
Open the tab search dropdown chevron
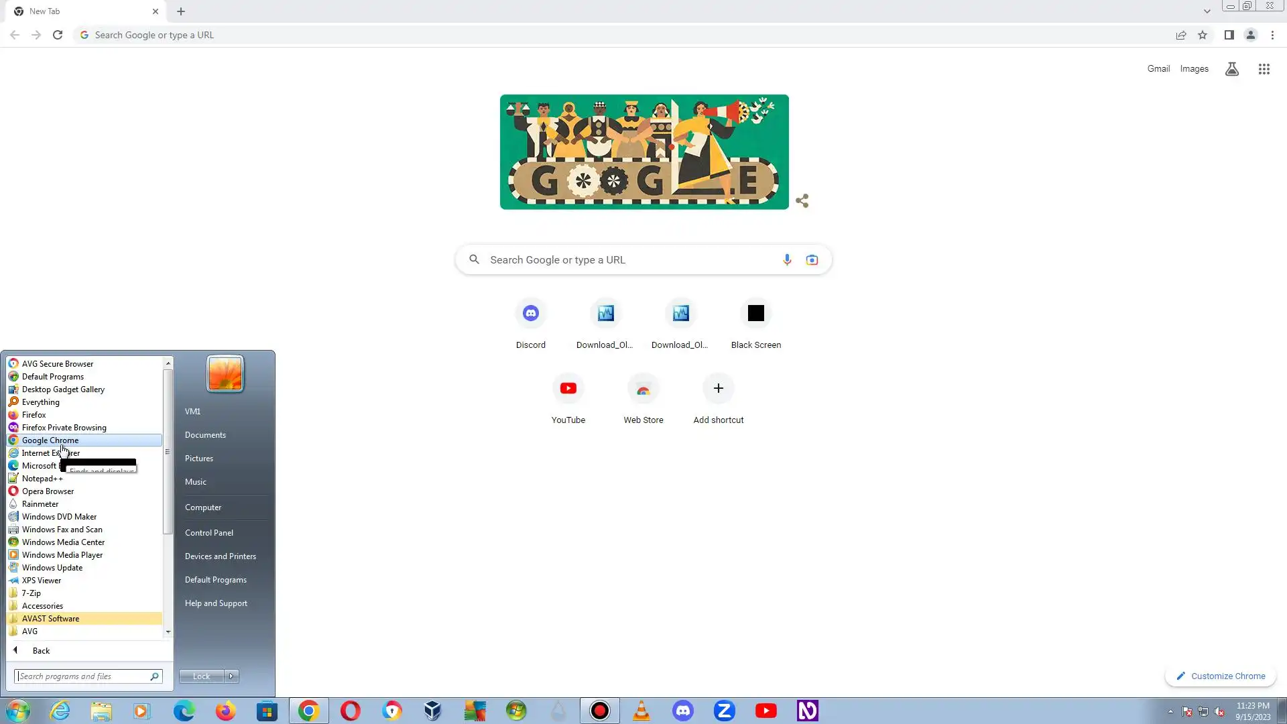tap(1207, 11)
